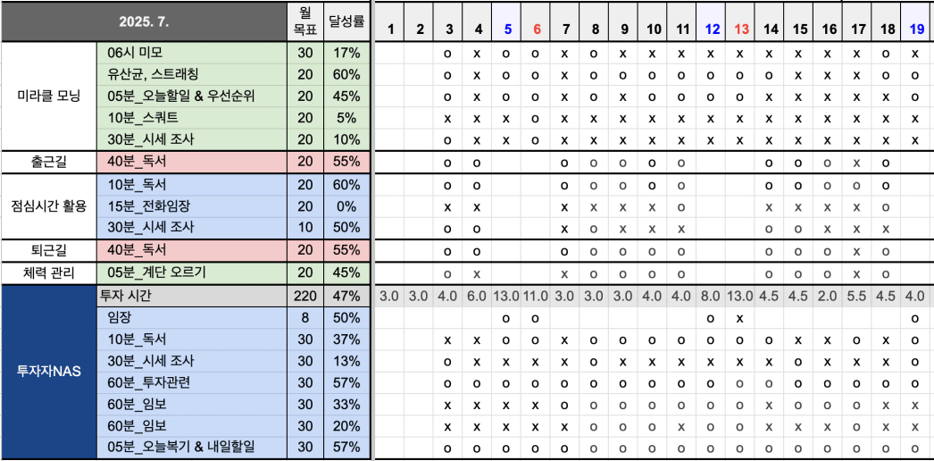Select the 임장 row label
The width and height of the screenshot is (934, 461).
click(192, 317)
